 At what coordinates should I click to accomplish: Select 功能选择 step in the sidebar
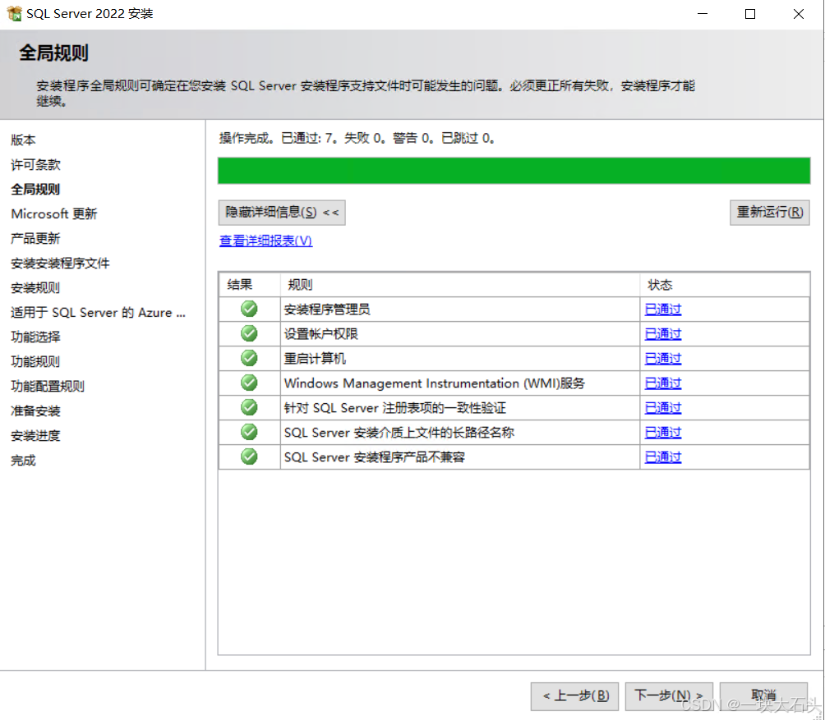coord(35,337)
